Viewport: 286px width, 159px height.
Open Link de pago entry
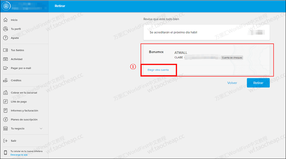[x=19, y=101]
